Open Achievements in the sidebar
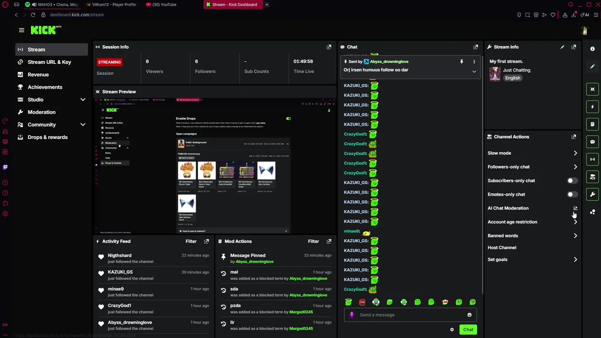This screenshot has height=338, width=601. click(x=52, y=87)
